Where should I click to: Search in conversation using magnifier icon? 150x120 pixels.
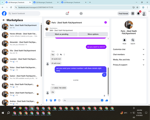coord(133,40)
